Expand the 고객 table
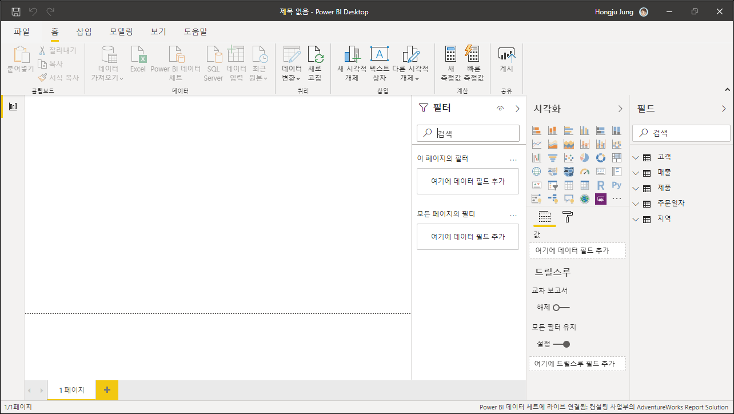 (x=636, y=157)
